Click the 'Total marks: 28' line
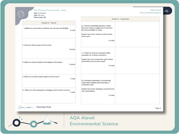This screenshot has height=134, width=179. click(x=39, y=18)
